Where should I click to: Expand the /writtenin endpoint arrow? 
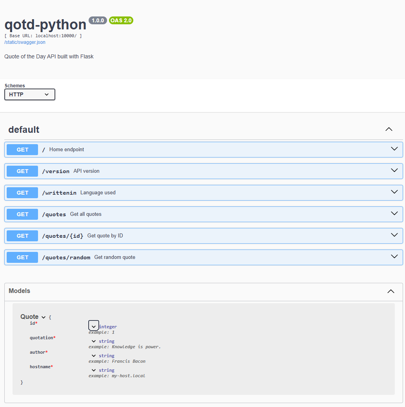(394, 192)
